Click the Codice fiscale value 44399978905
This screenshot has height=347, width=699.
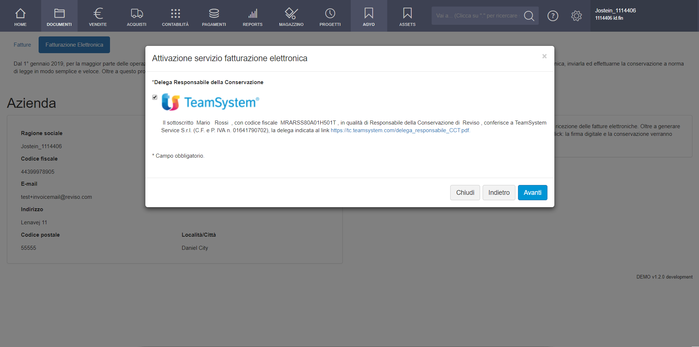[x=38, y=172]
